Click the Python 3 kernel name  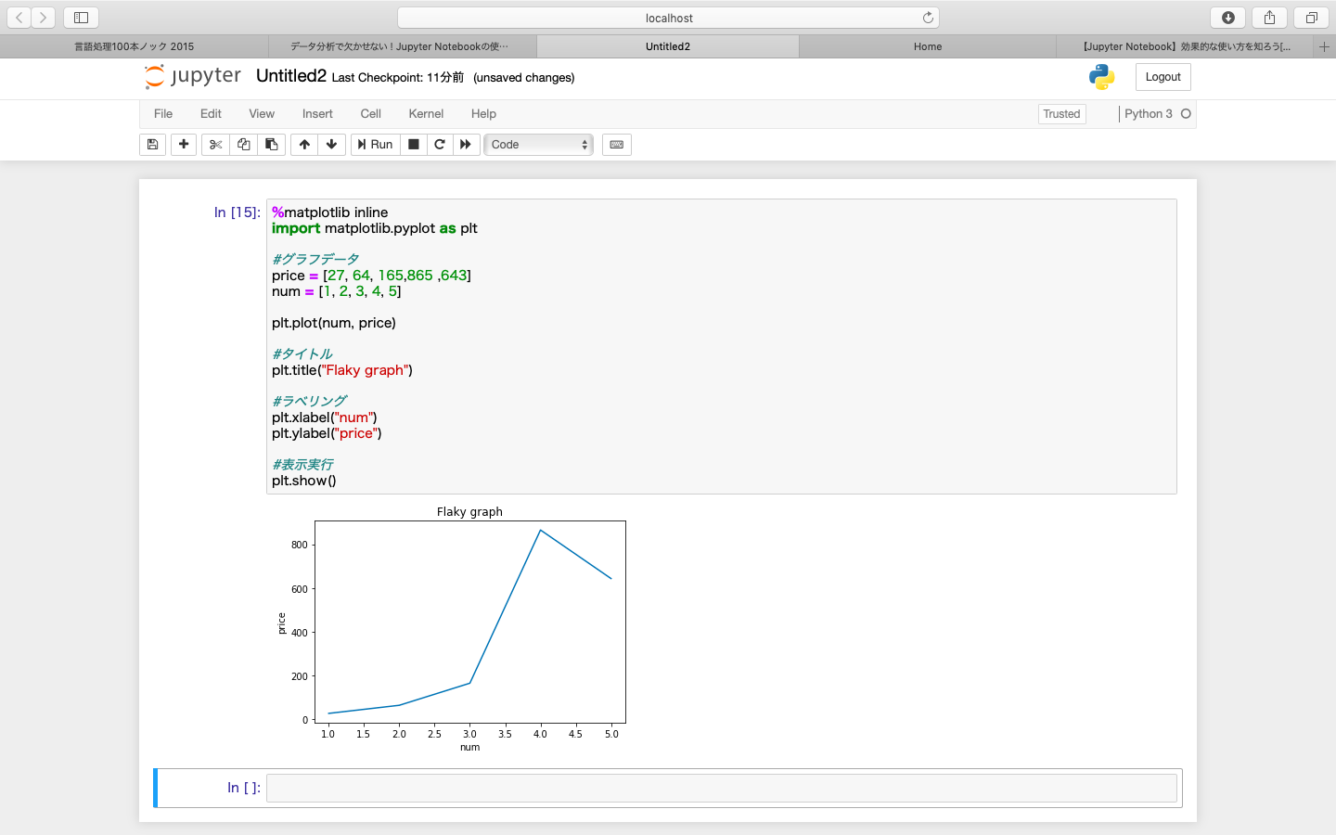1149,114
